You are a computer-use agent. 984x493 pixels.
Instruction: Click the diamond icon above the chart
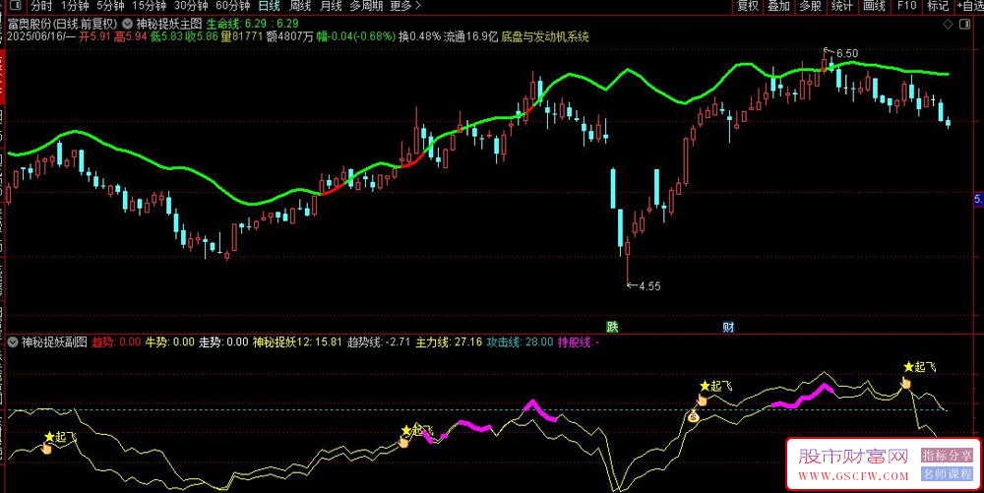coord(949,24)
